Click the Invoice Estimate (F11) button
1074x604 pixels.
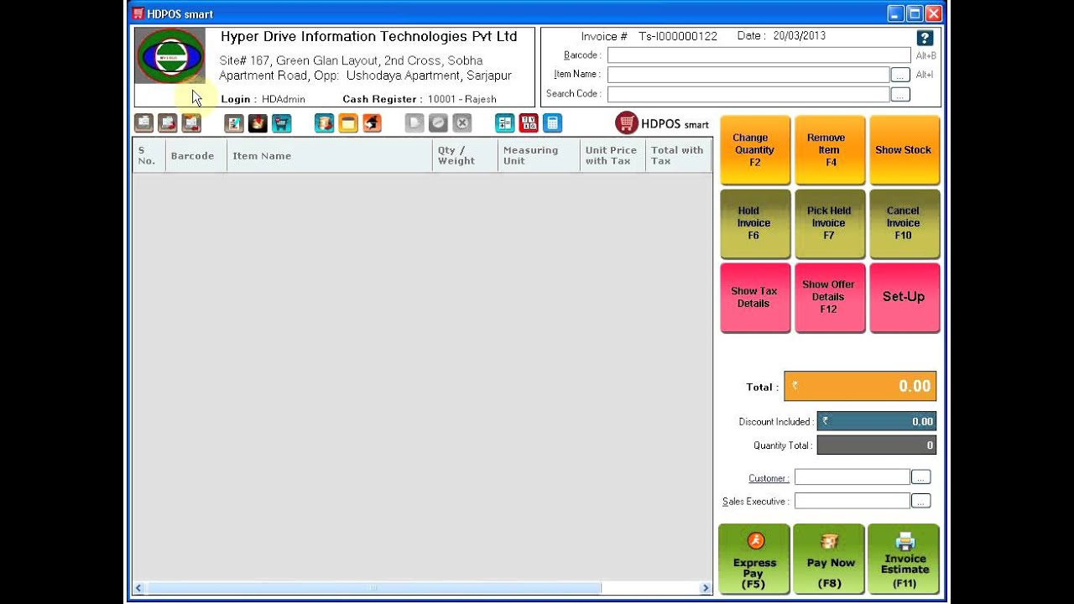(x=905, y=559)
